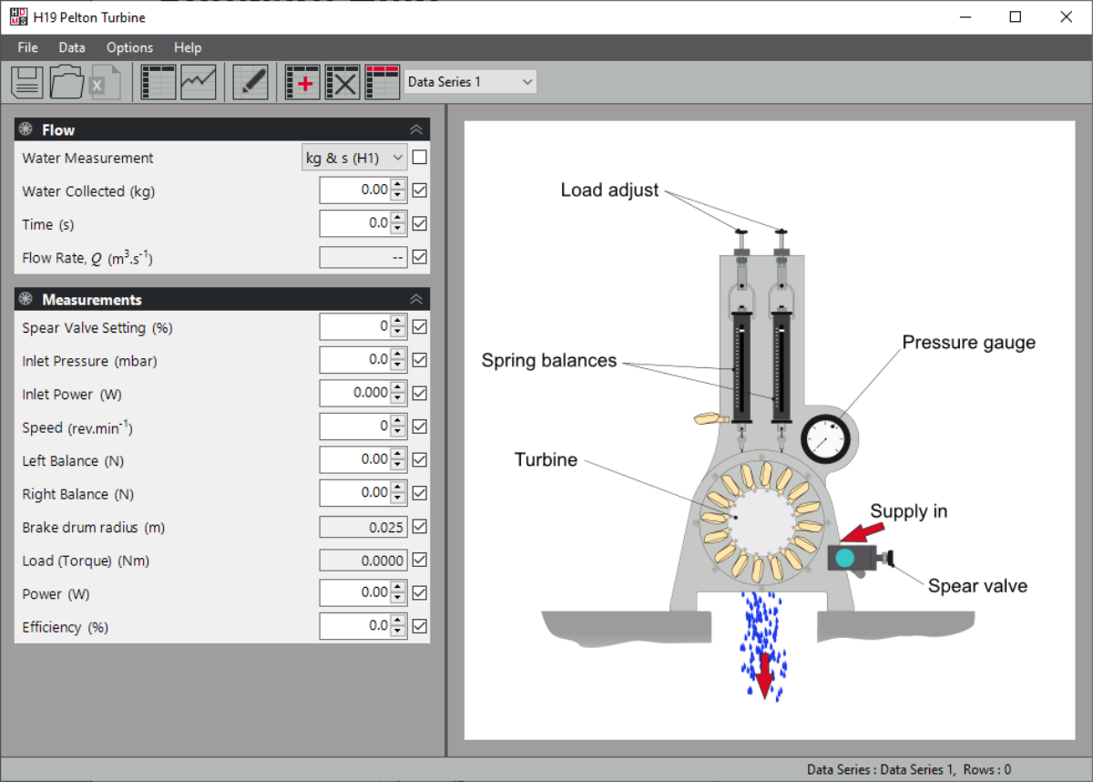Toggle the Water Measurement checkbox
Screen dimensions: 1093x782
tap(419, 158)
